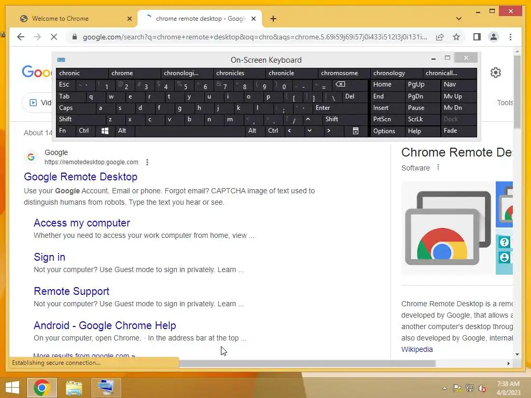Click the Esc key on keyboard
This screenshot has width=531, height=398.
(66, 84)
